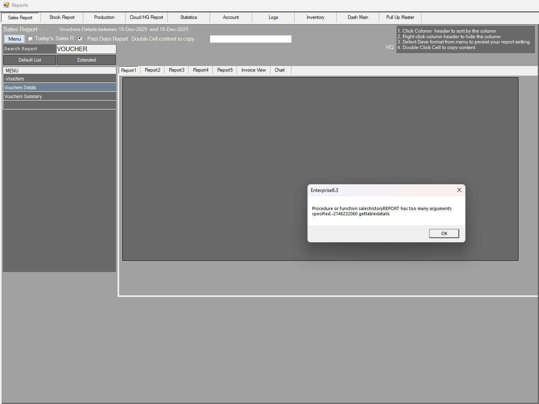Open the Chart tab
Viewport: 539px width, 404px height.
point(279,70)
